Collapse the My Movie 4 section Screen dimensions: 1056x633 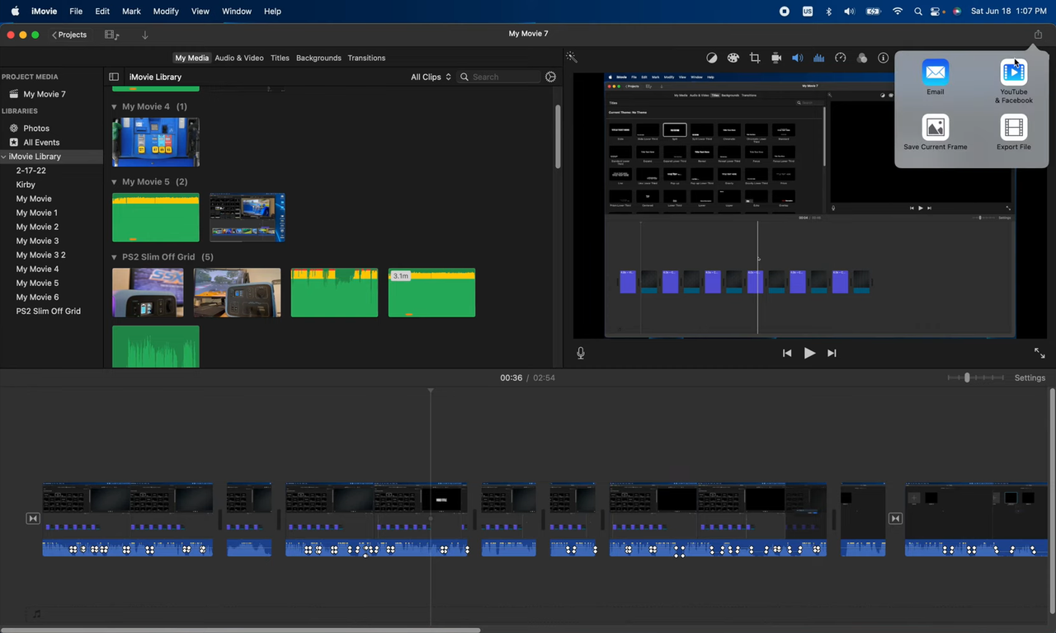[x=114, y=106]
